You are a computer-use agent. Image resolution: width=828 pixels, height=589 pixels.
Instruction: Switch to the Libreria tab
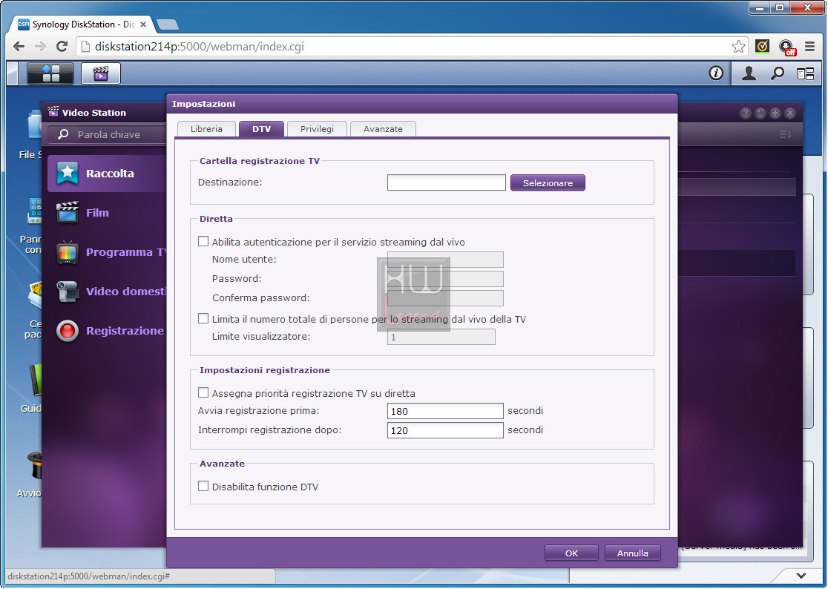pos(206,129)
